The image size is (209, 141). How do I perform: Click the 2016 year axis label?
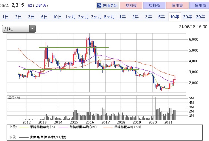(90, 122)
